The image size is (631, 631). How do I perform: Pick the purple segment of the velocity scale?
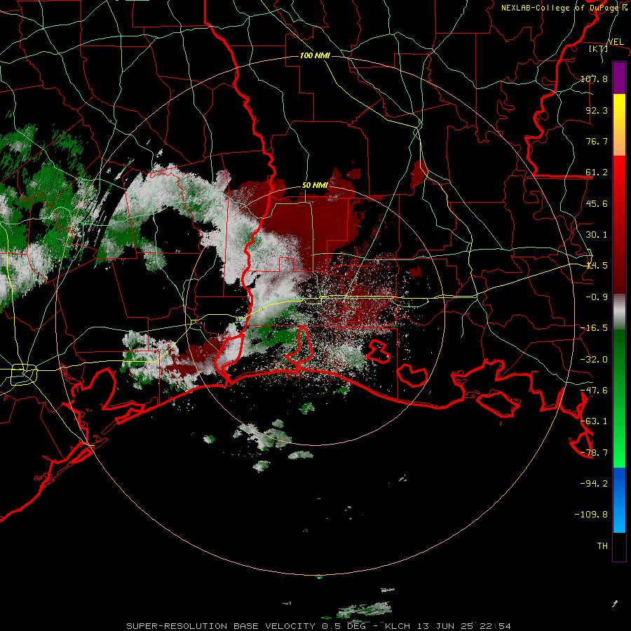pos(619,78)
